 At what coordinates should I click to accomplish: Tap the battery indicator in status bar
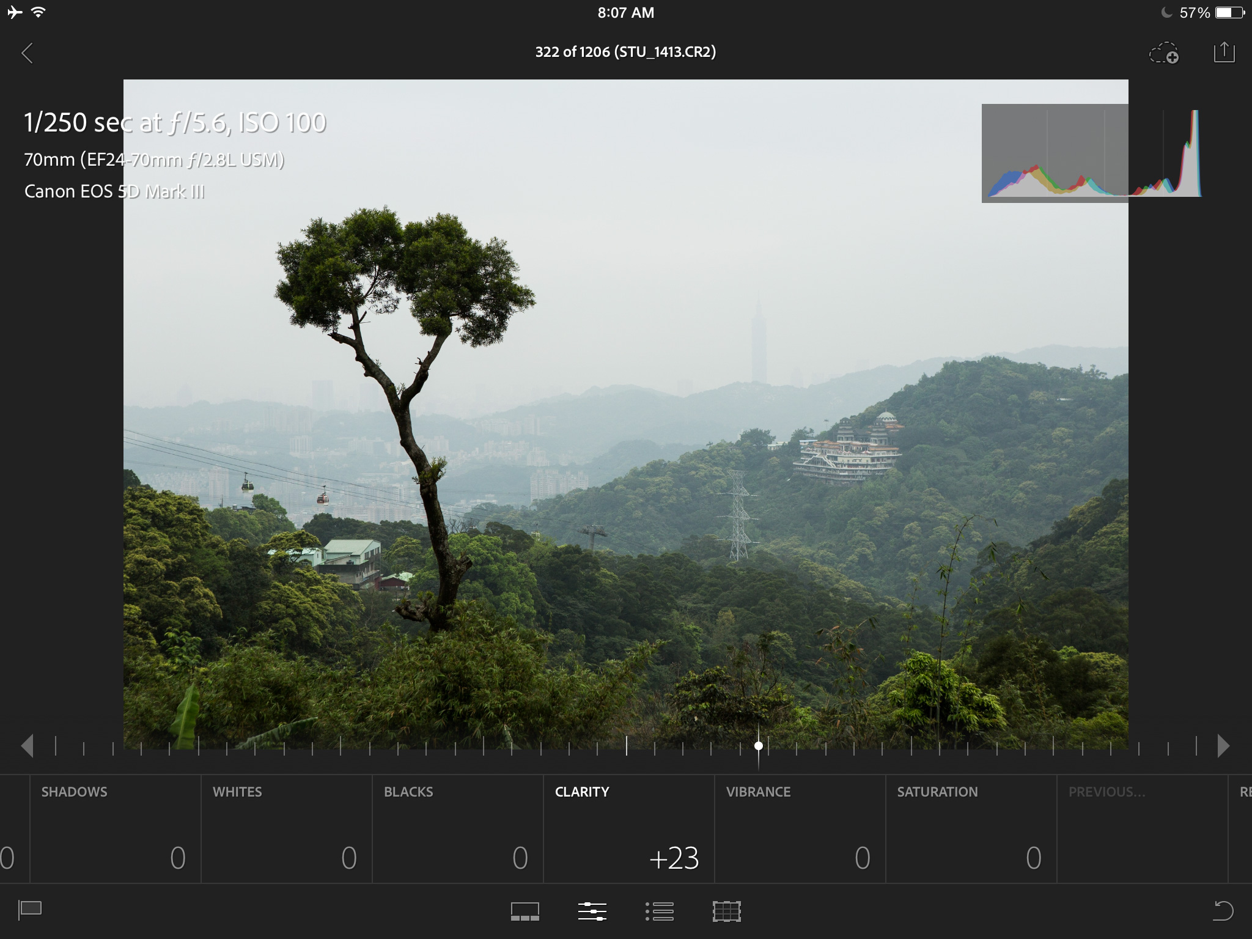[1230, 12]
